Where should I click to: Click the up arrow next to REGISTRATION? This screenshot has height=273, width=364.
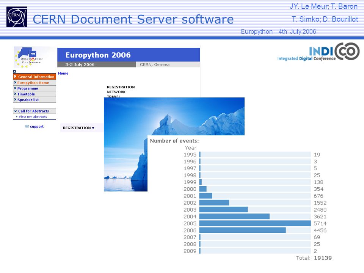click(93, 128)
